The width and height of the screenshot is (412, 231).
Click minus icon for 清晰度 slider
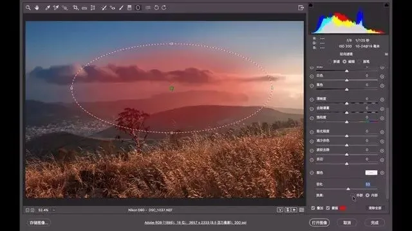(x=312, y=99)
